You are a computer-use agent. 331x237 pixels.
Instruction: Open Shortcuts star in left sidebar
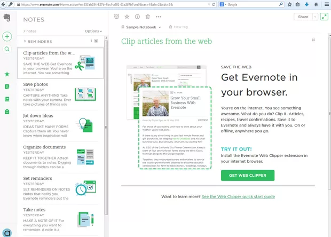pos(7,74)
